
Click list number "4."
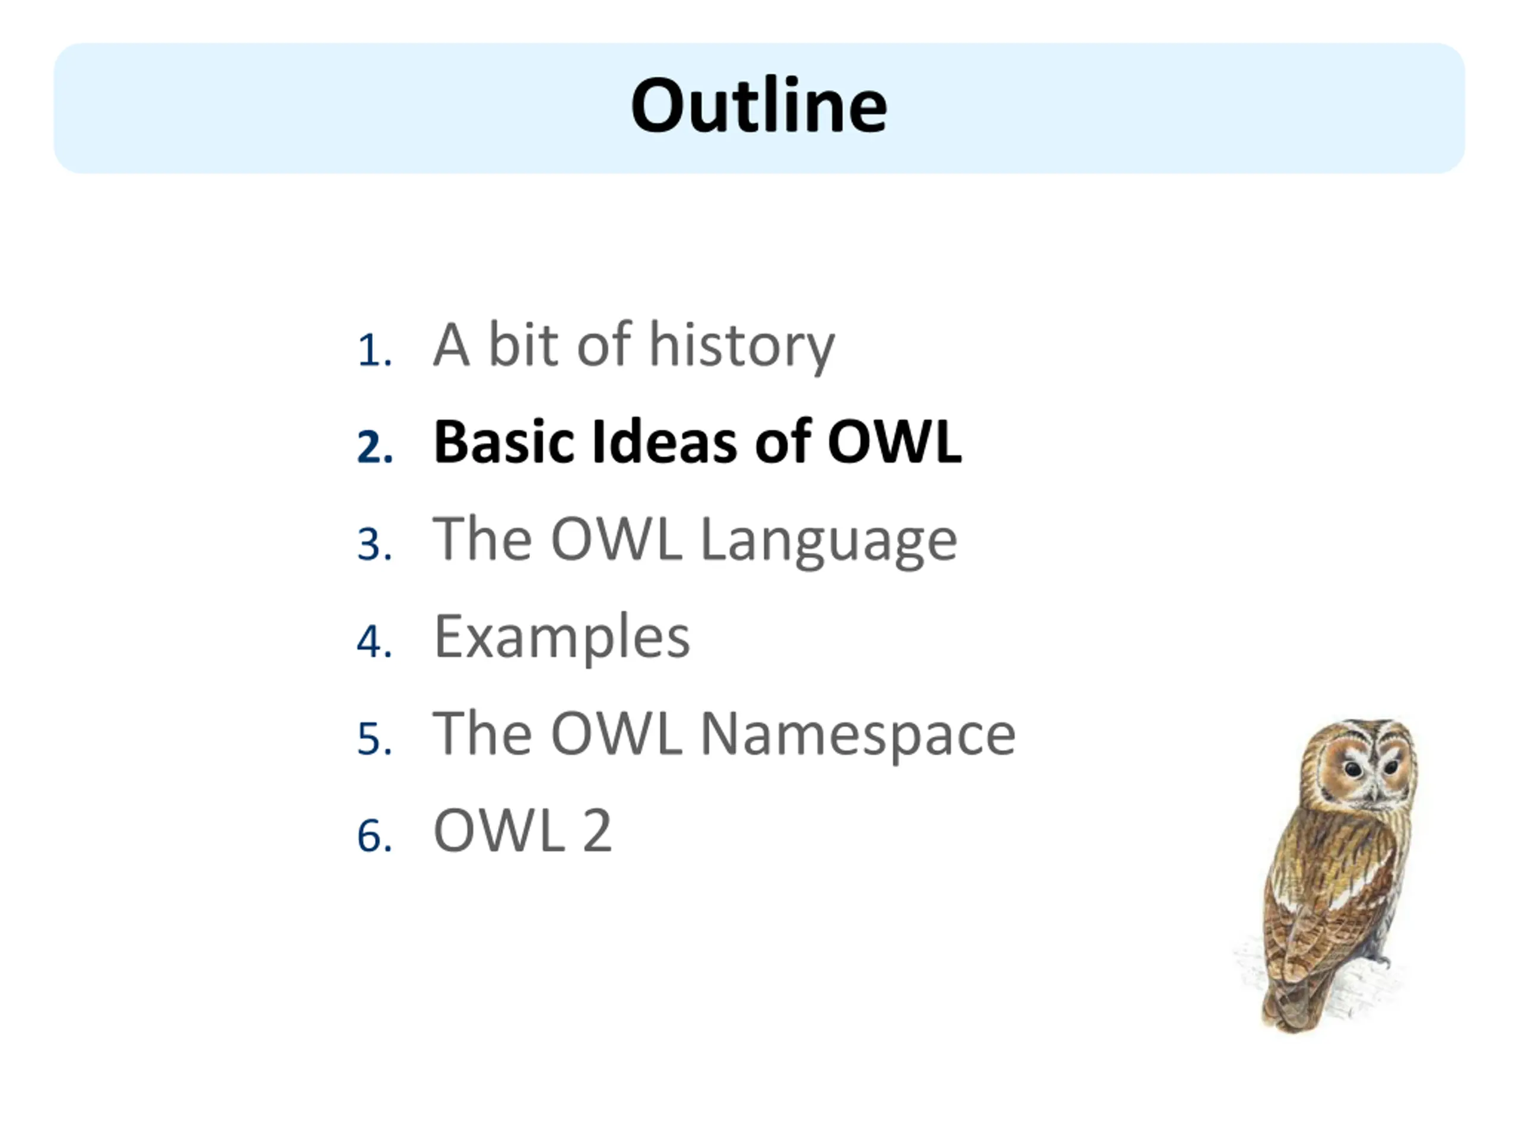tap(375, 642)
